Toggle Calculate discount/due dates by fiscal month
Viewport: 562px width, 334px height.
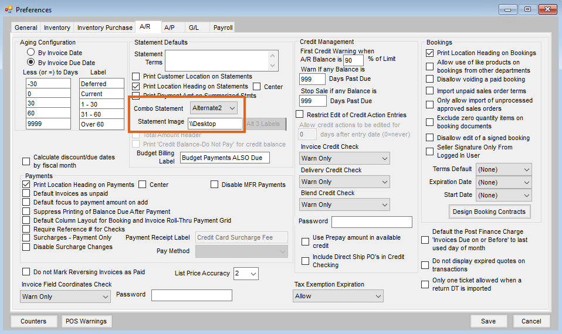point(26,162)
